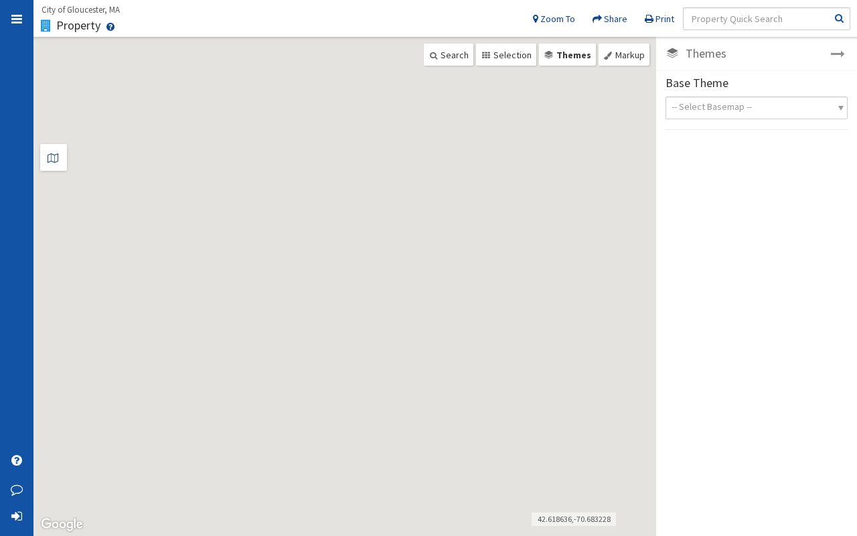The width and height of the screenshot is (857, 536).
Task: Click the sign-in arrow icon in the sidebar
Action: (17, 516)
